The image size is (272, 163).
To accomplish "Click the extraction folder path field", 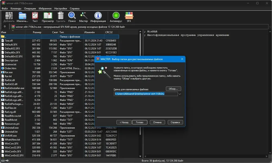I will (x=146, y=94).
